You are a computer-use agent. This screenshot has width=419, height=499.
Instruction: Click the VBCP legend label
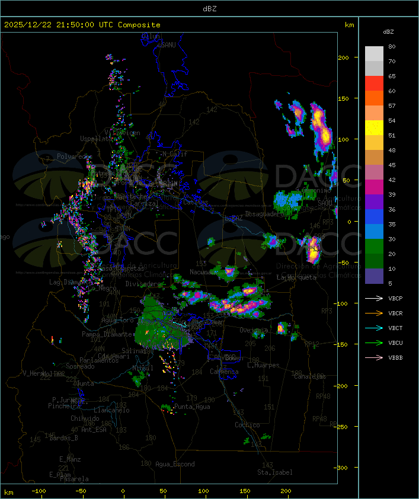pyautogui.click(x=395, y=298)
